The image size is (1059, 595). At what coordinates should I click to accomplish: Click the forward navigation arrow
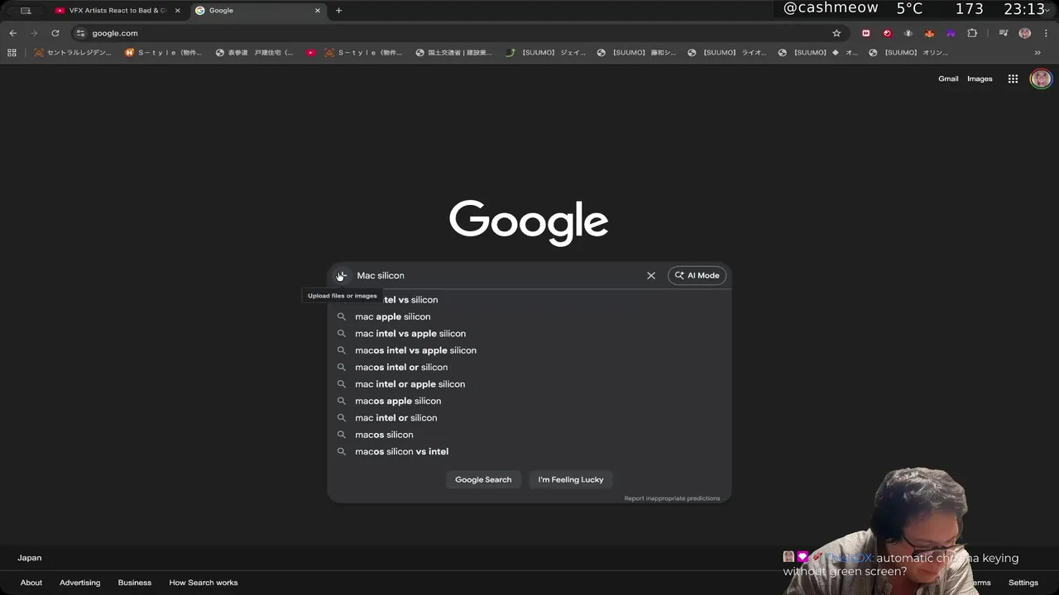(34, 33)
